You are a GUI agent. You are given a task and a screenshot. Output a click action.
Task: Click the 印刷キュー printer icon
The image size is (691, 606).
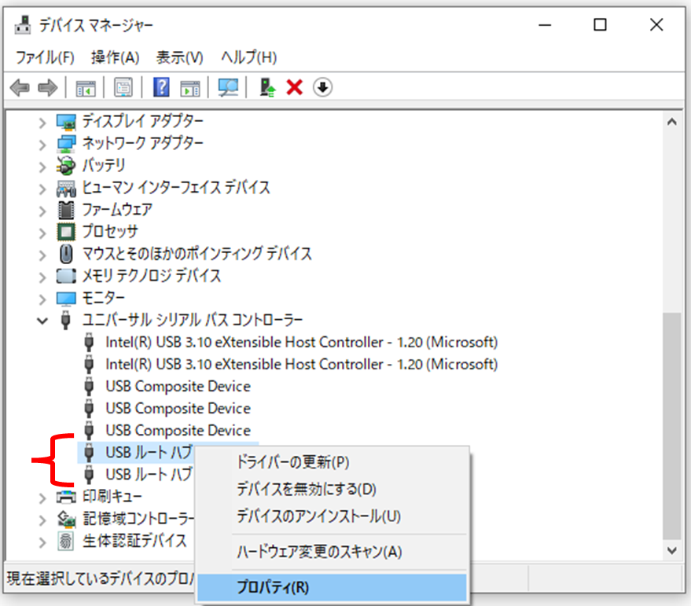click(x=66, y=497)
